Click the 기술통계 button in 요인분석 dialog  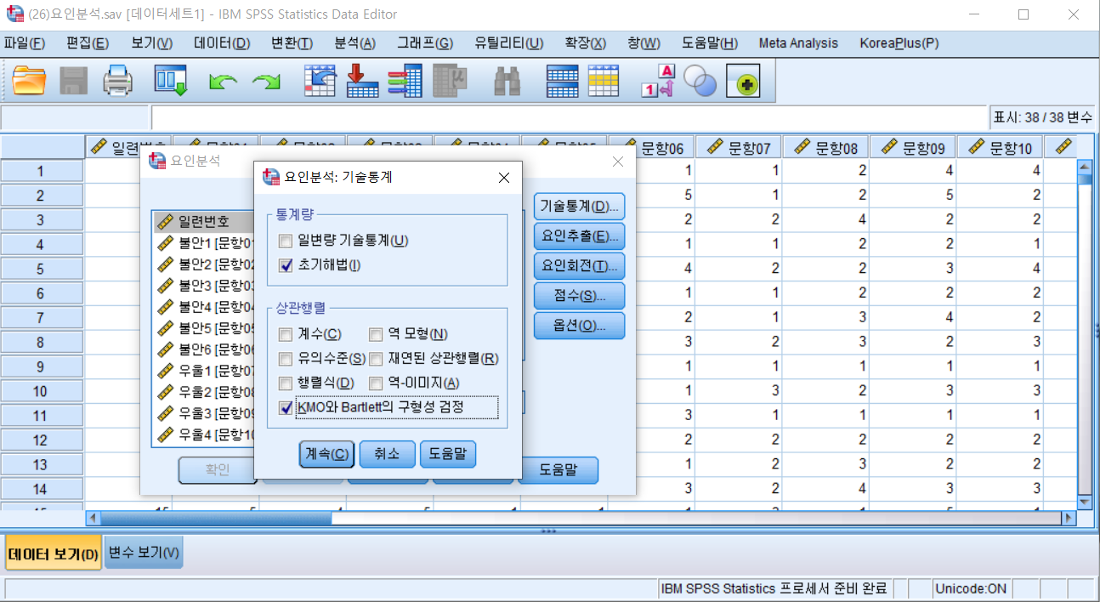coord(580,207)
